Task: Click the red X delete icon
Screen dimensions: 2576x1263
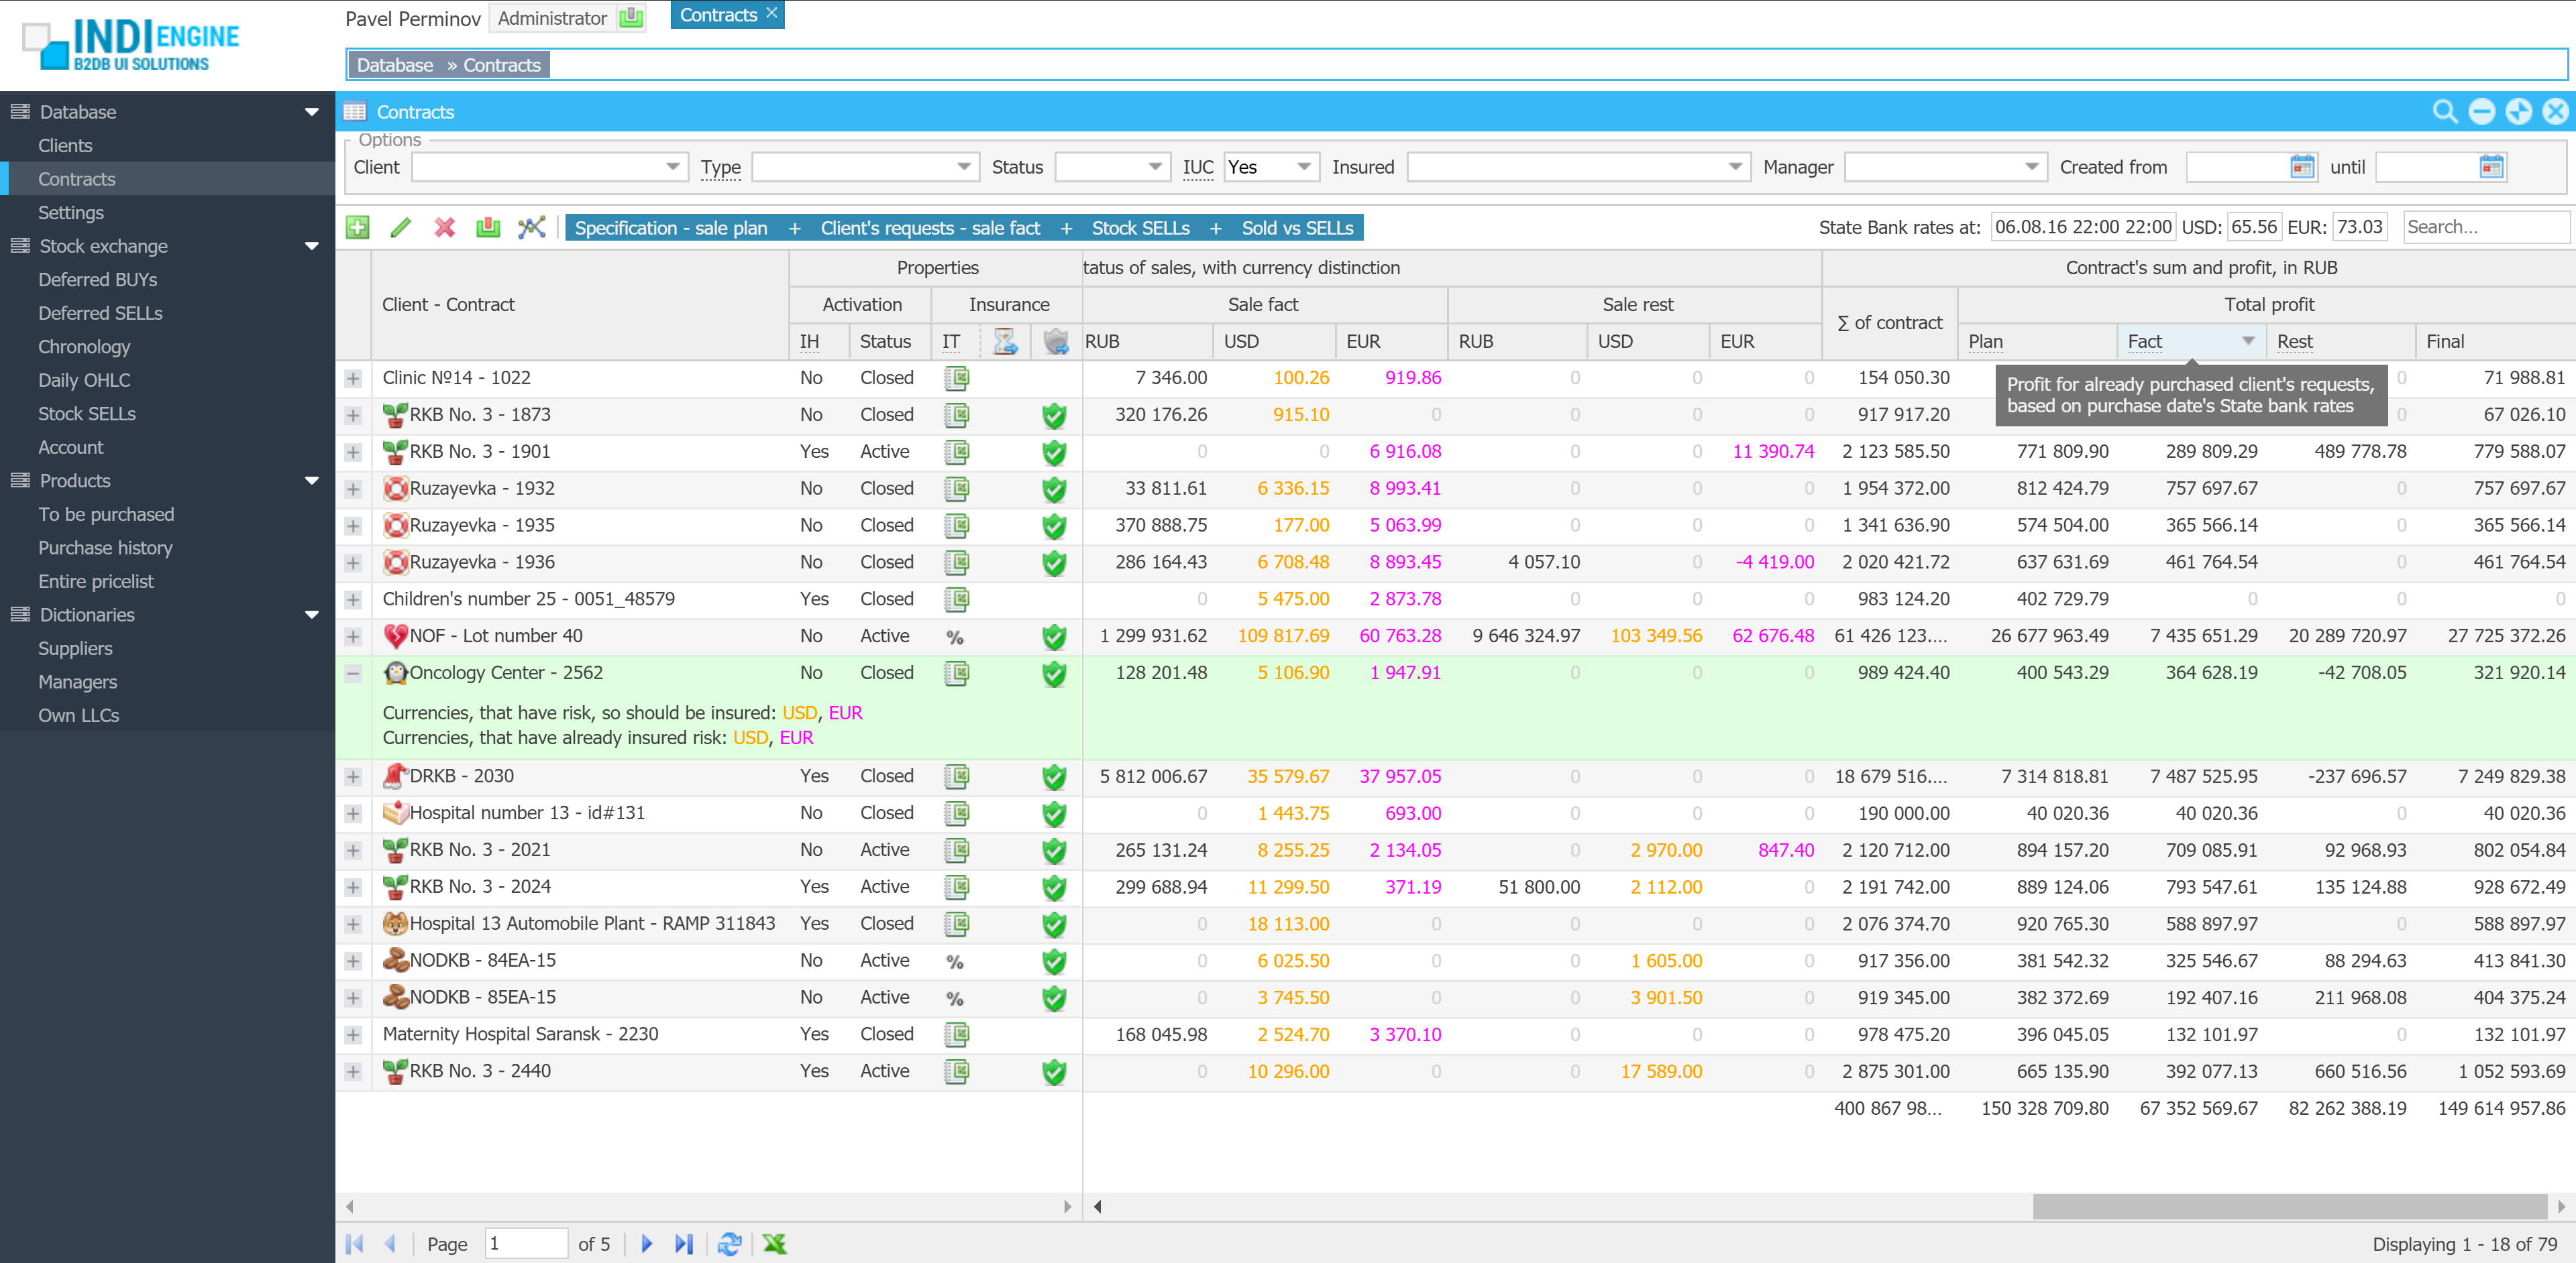Action: click(x=444, y=228)
